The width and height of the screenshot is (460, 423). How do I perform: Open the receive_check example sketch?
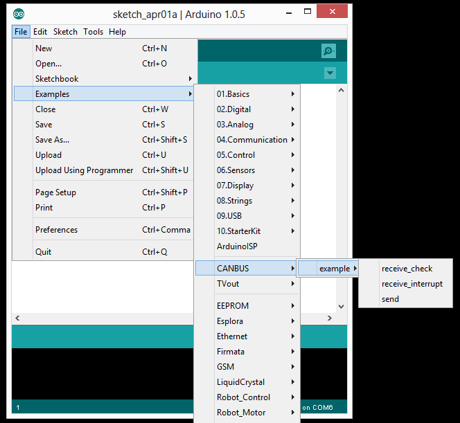pos(405,269)
